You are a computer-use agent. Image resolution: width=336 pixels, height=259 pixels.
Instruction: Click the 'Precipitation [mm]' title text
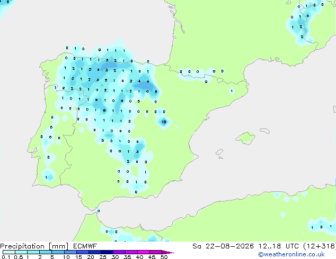[34, 246]
